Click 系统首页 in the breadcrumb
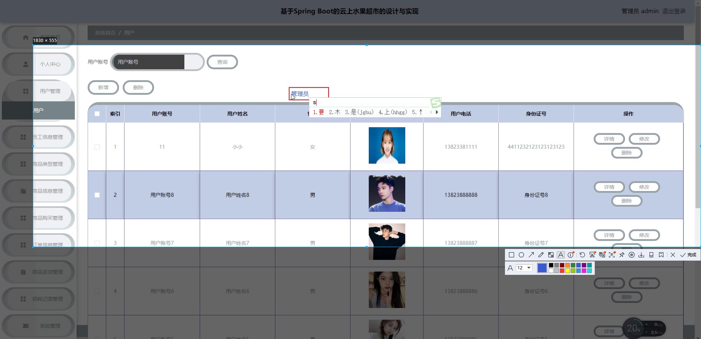Screen dimensions: 701x339 pos(105,33)
